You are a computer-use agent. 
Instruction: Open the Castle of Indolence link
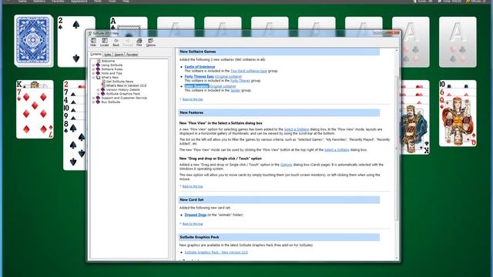tap(200, 67)
